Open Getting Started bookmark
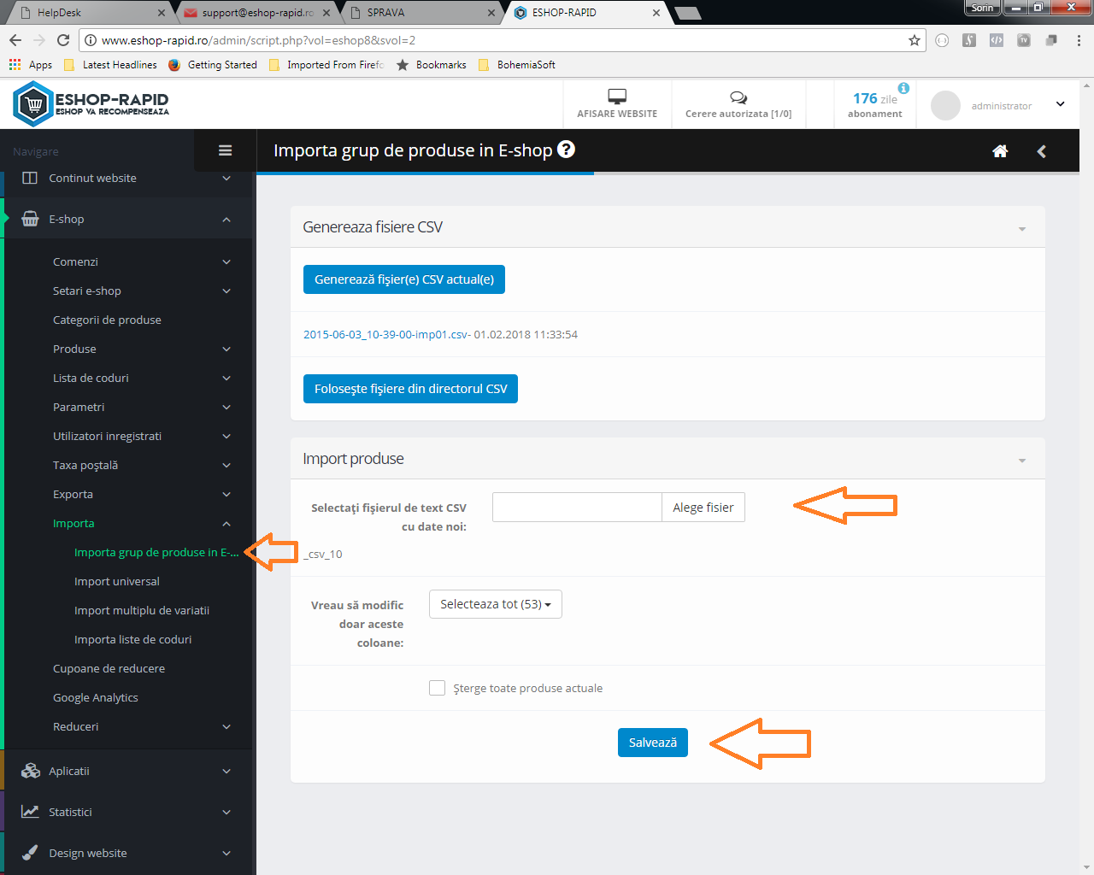This screenshot has width=1094, height=875. coord(213,65)
